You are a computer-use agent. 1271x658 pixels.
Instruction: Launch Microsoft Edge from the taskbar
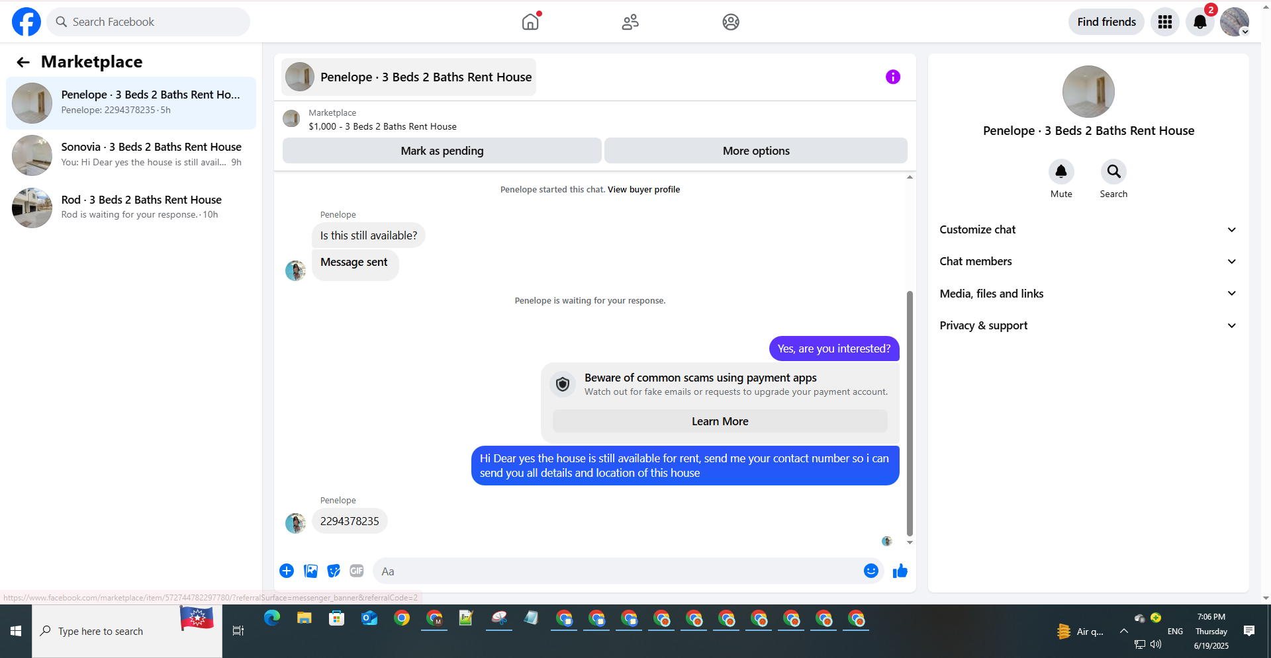point(271,618)
